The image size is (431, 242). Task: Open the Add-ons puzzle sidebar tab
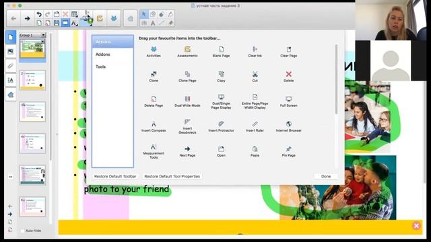(11, 95)
